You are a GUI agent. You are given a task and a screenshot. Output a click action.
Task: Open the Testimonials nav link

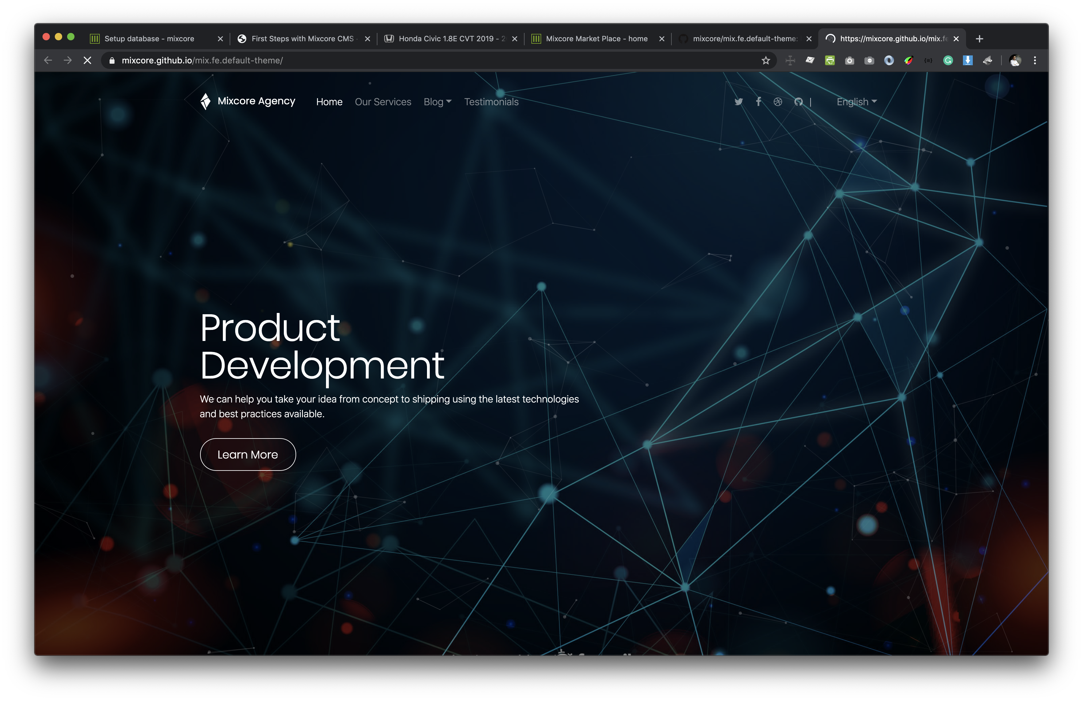491,102
